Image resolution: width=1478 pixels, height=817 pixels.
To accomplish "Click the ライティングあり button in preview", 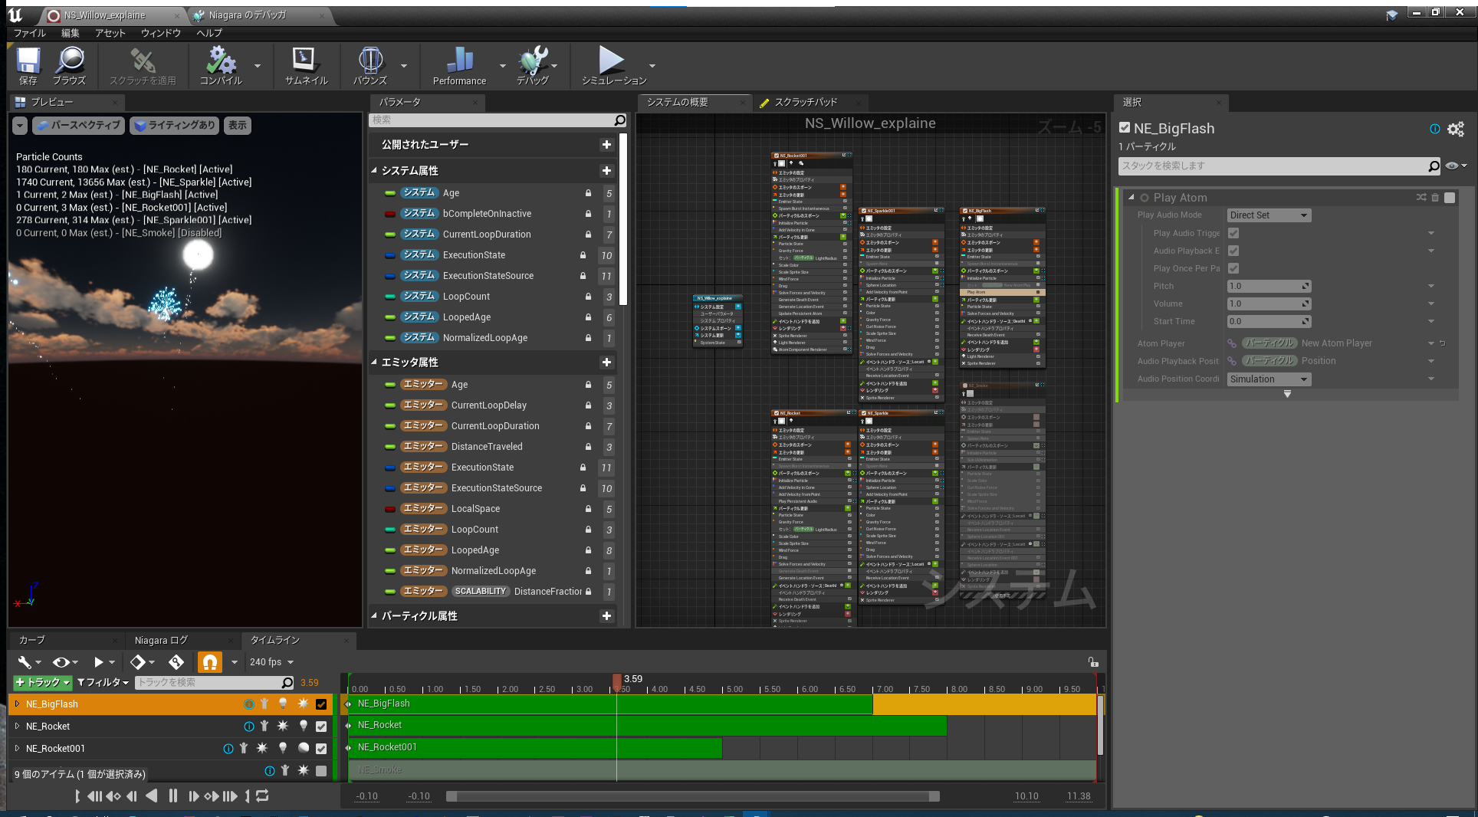I will (x=174, y=125).
